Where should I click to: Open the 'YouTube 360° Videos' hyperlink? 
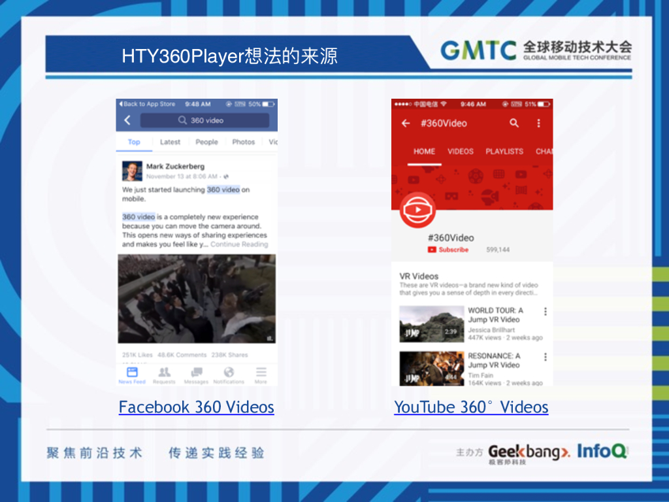(471, 407)
